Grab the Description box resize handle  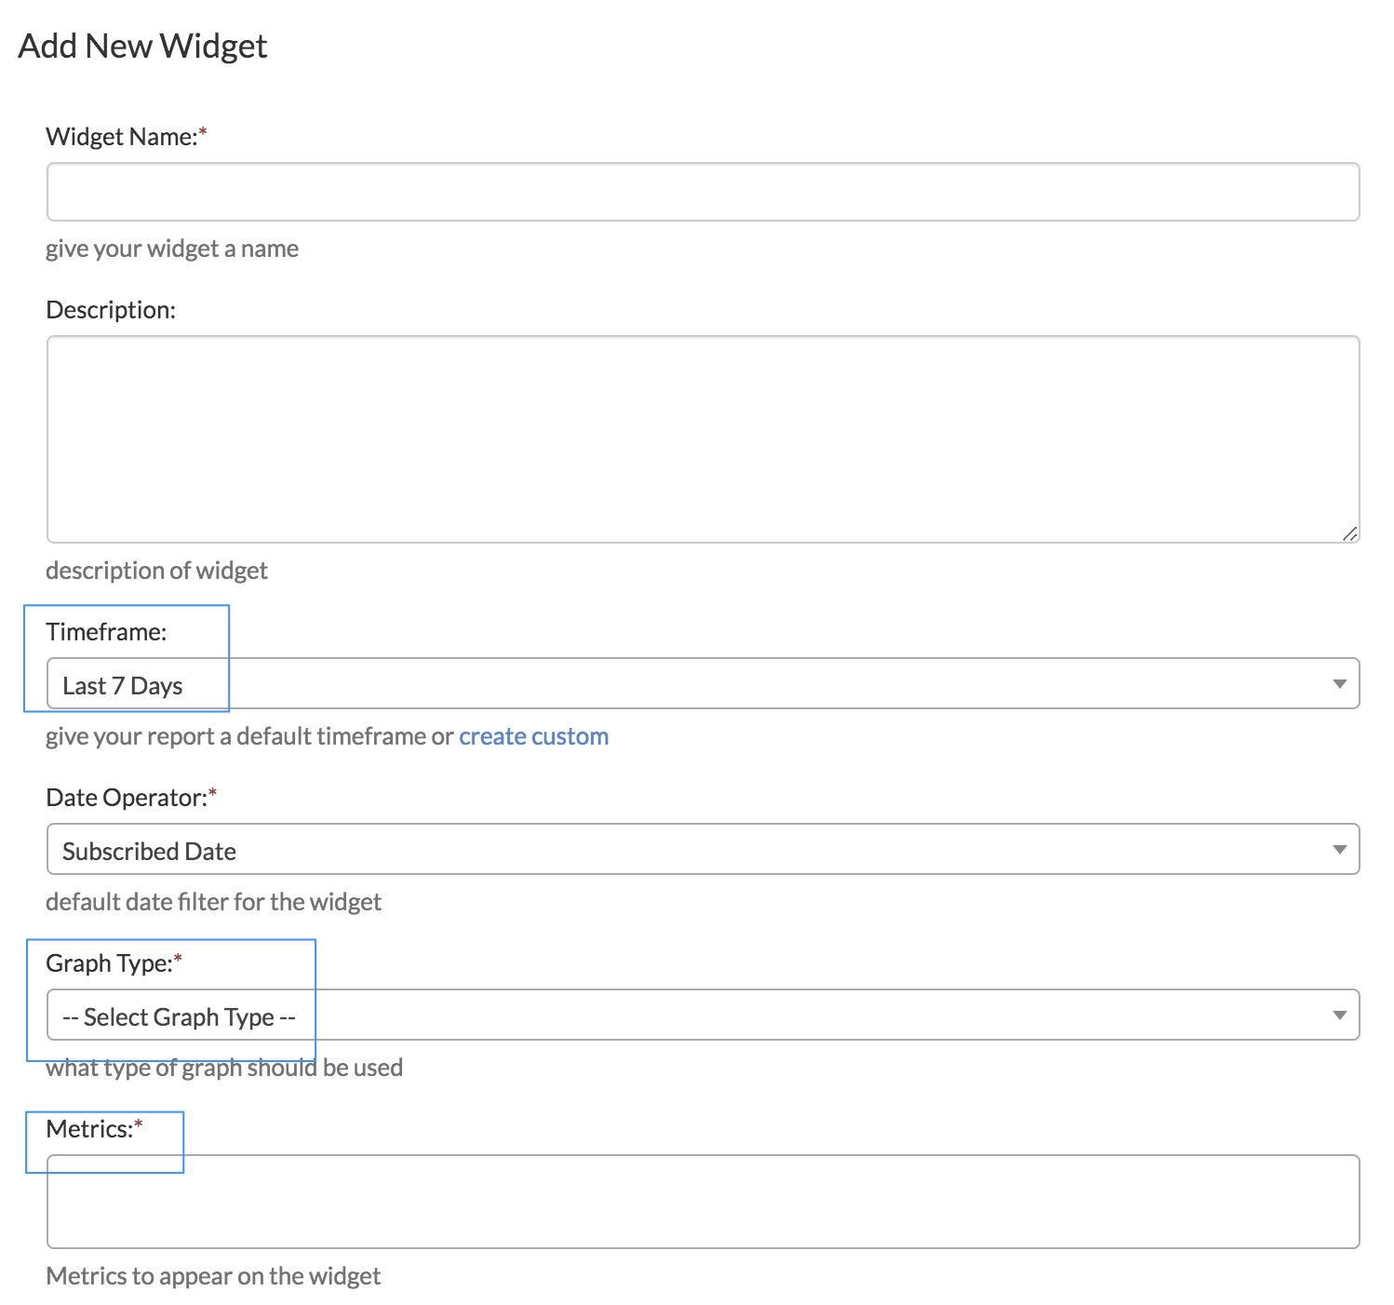(1349, 533)
